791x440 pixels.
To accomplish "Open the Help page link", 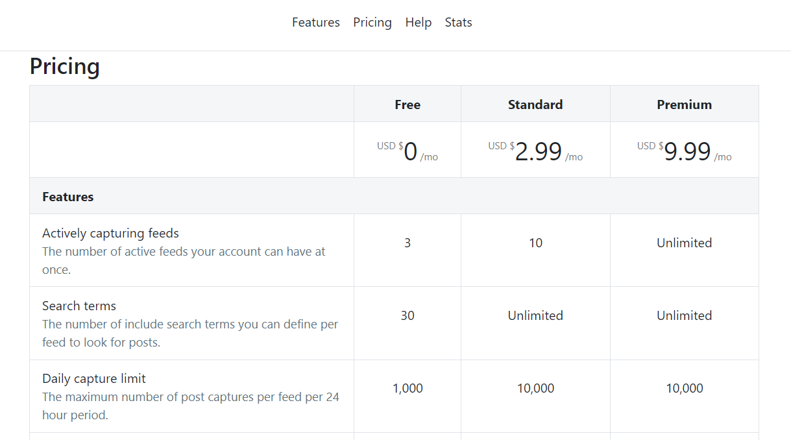I will pos(418,22).
